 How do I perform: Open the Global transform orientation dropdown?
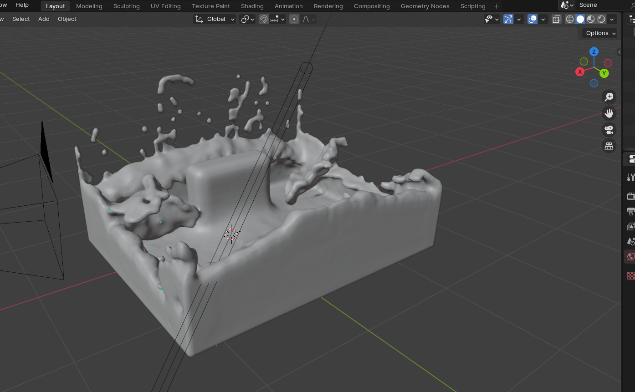tap(214, 19)
